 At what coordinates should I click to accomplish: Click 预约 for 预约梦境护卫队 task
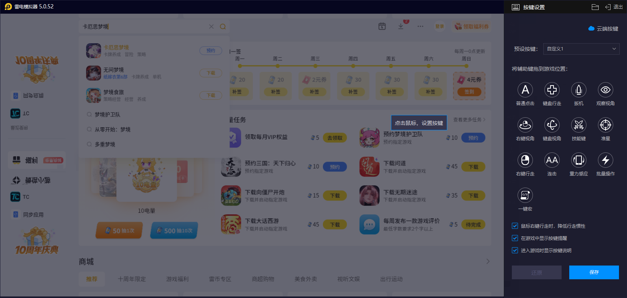(x=473, y=138)
